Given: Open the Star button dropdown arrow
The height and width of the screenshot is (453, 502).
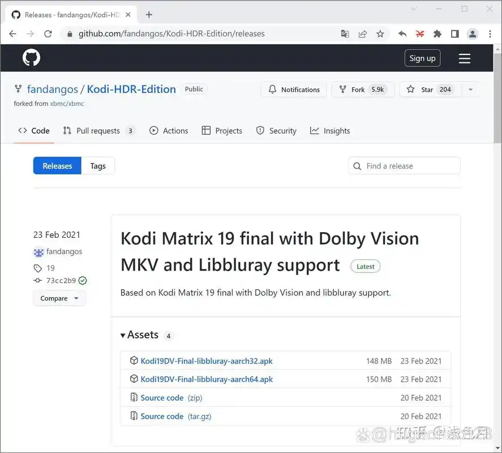Looking at the screenshot, I should [x=471, y=89].
